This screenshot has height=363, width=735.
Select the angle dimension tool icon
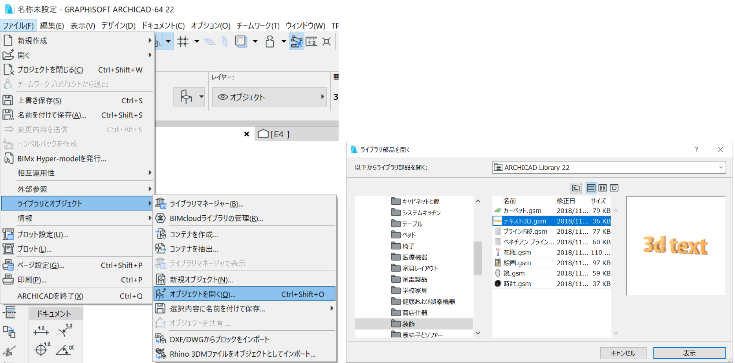(x=65, y=349)
